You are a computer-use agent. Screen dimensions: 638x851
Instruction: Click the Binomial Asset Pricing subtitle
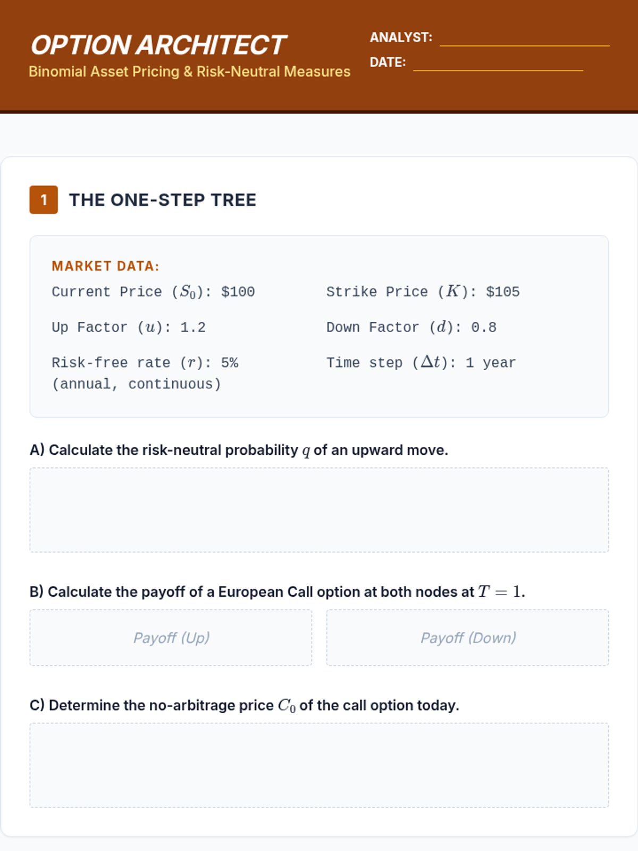pyautogui.click(x=189, y=71)
